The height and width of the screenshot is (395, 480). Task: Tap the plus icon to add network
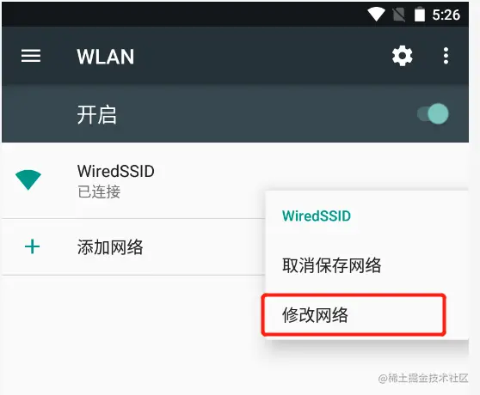pos(32,246)
